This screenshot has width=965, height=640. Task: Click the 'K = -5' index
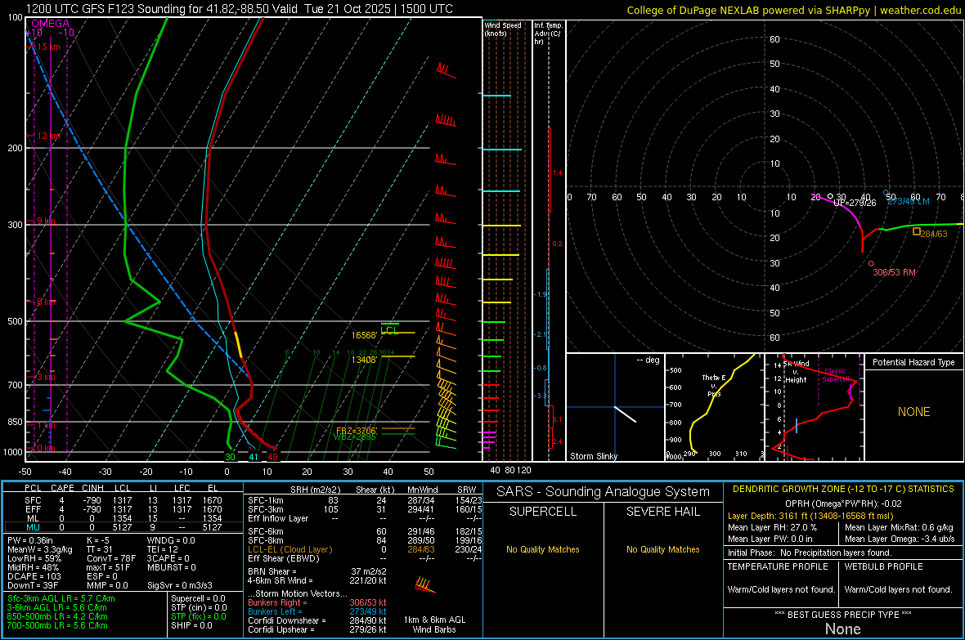98,540
